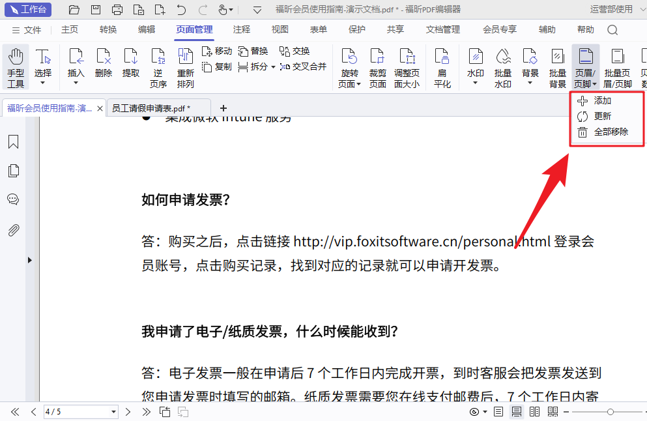Image resolution: width=647 pixels, height=421 pixels.
Task: Click the Crop page (裁剪页面) icon
Action: 378,67
